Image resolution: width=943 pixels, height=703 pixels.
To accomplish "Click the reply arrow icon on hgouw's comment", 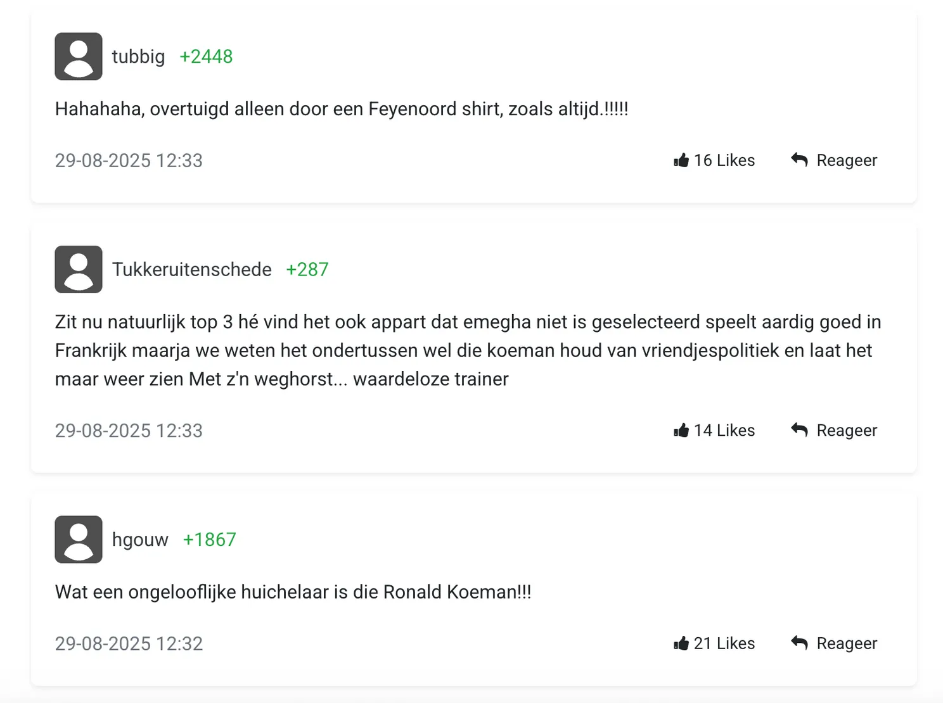I will [799, 643].
